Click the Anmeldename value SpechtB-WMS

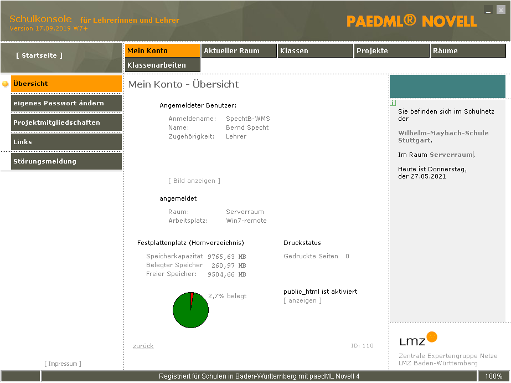248,119
